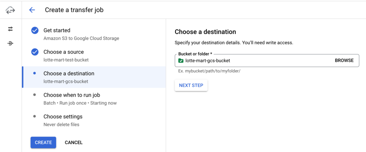Viewport: 366px width, 152px height.
Task: Click the bullet beside Choose settings
Action: pos(35,116)
